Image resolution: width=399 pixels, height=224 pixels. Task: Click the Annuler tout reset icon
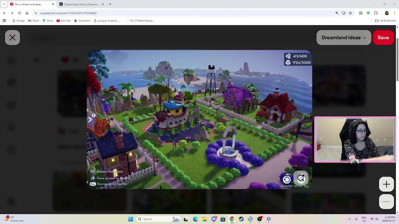click(301, 178)
